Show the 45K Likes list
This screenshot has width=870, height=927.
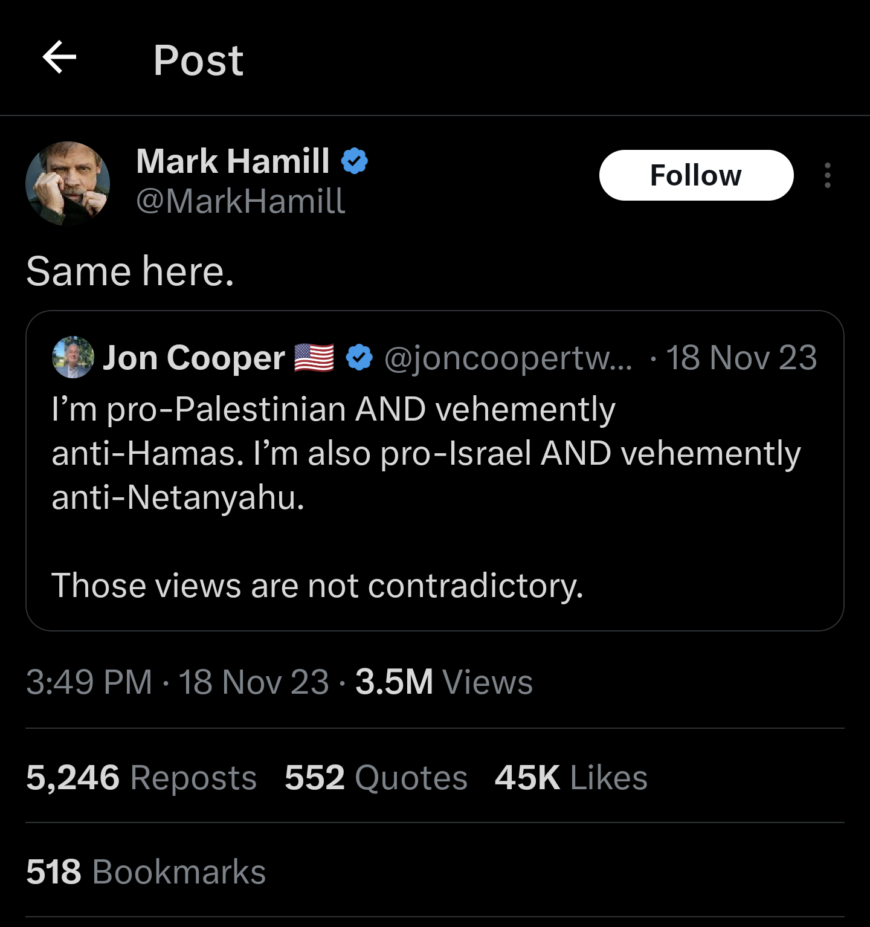pyautogui.click(x=571, y=777)
